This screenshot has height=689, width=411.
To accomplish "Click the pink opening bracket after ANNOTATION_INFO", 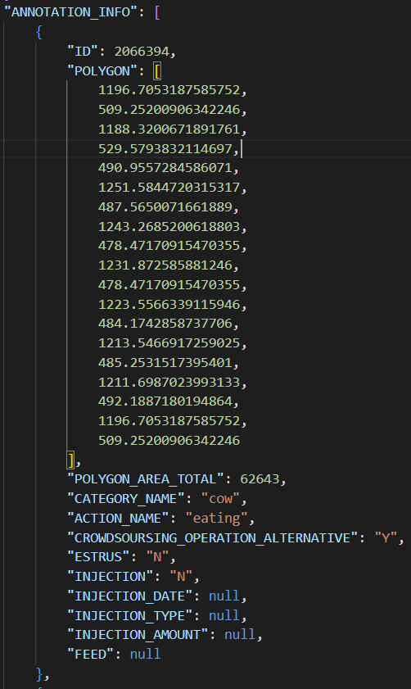I will tap(157, 12).
